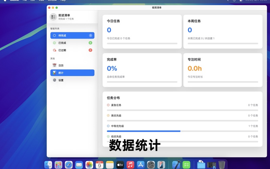Click the 紧急任务 distribution bar
Viewport: 270px width, 169px height.
click(183, 110)
